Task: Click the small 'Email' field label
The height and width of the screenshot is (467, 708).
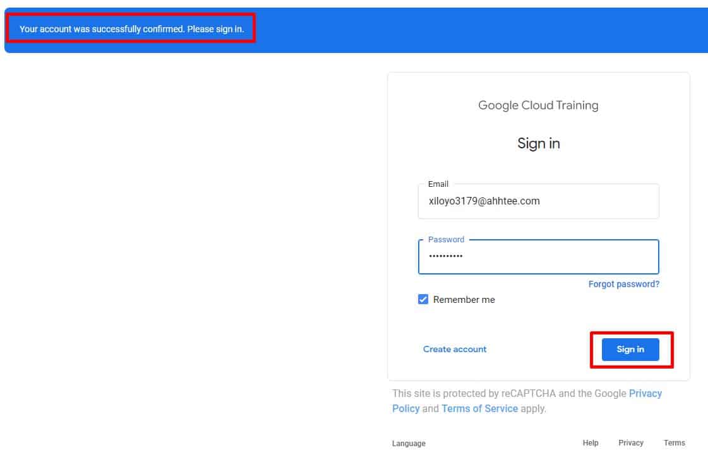Action: [x=438, y=184]
